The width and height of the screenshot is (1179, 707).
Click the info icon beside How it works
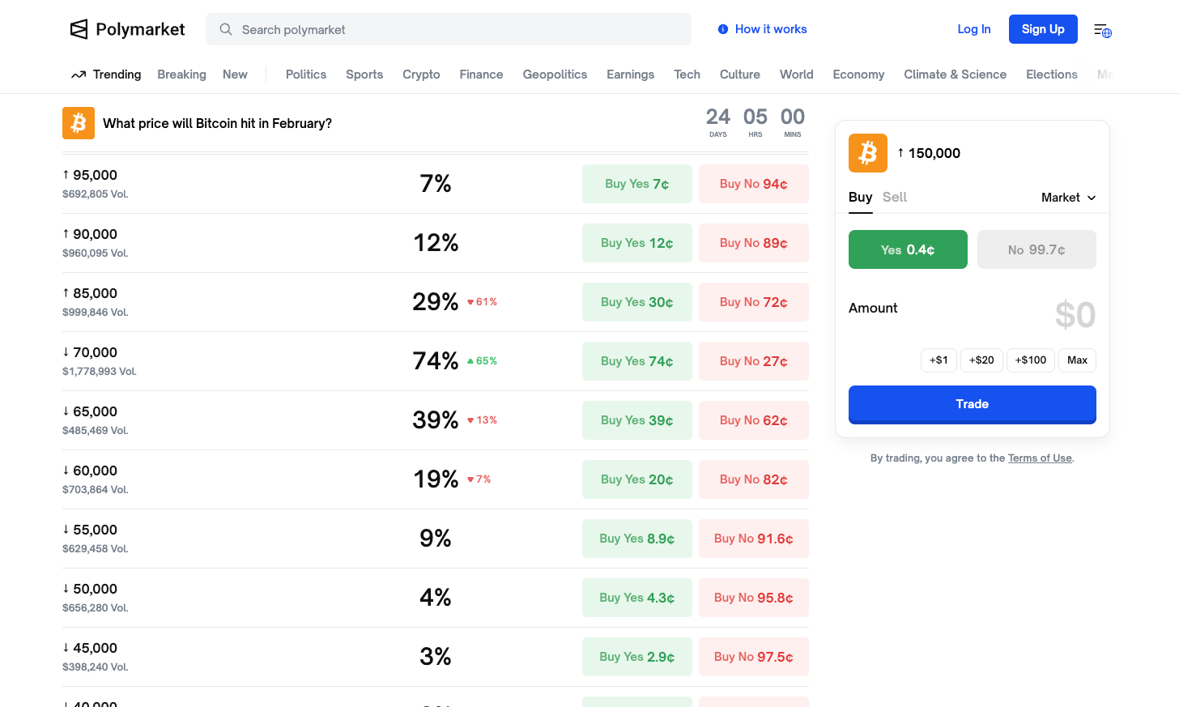coord(722,28)
